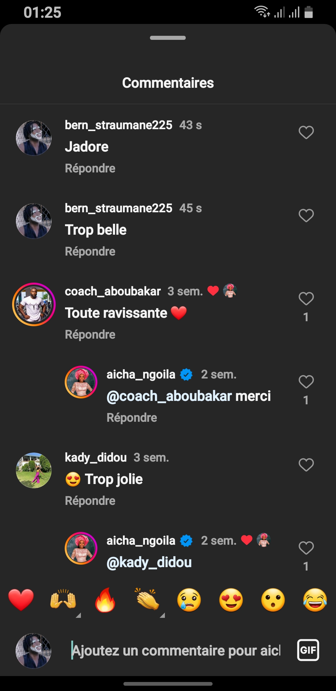Like the 'Trop belle' comment
Screen dimensions: 336x691
306,216
